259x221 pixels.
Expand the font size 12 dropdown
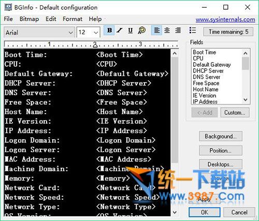(x=88, y=32)
